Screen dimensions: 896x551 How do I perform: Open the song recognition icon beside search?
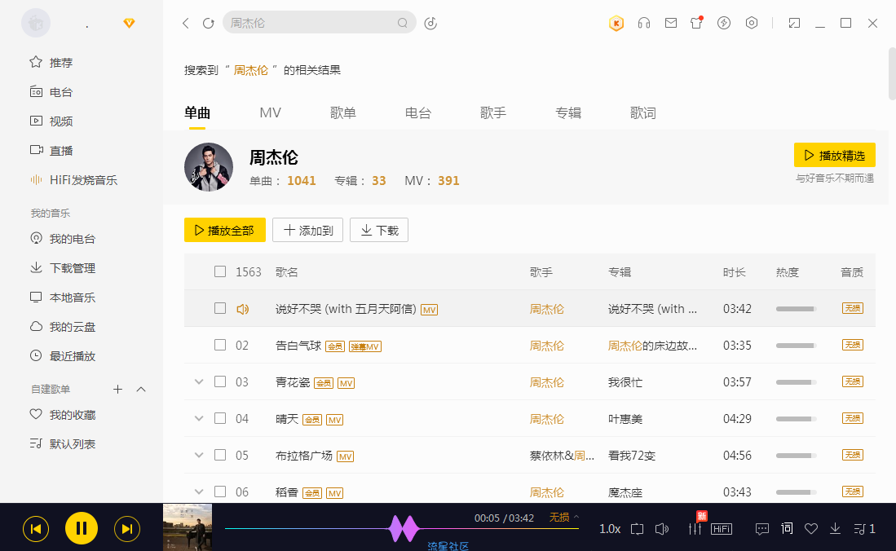430,23
